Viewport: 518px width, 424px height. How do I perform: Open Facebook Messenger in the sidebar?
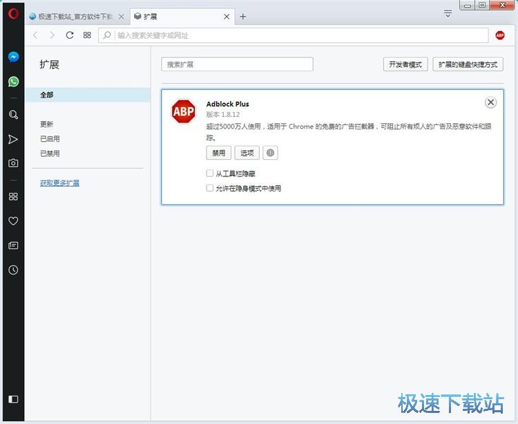click(x=13, y=57)
